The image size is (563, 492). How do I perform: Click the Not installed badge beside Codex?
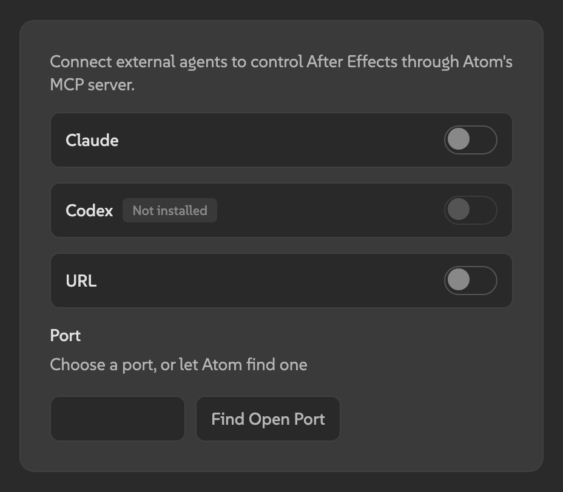[169, 210]
